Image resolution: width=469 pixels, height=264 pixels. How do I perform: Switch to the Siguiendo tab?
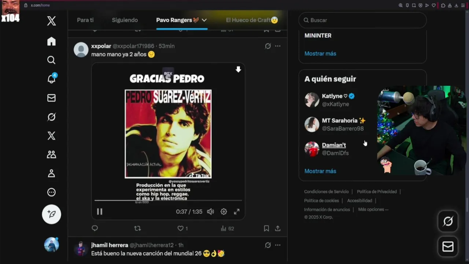(x=125, y=20)
